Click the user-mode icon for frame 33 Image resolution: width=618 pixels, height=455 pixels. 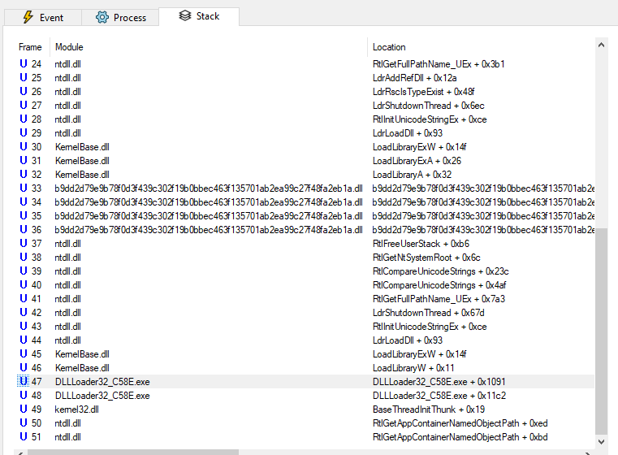[x=24, y=188]
